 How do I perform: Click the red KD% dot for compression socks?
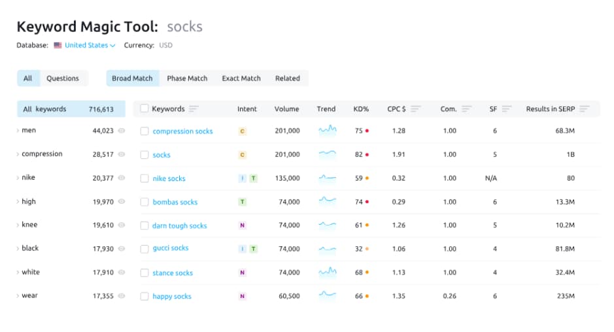tap(367, 131)
